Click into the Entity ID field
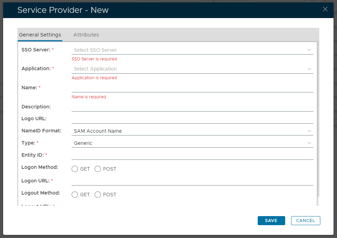Image resolution: width=337 pixels, height=238 pixels. click(192, 155)
